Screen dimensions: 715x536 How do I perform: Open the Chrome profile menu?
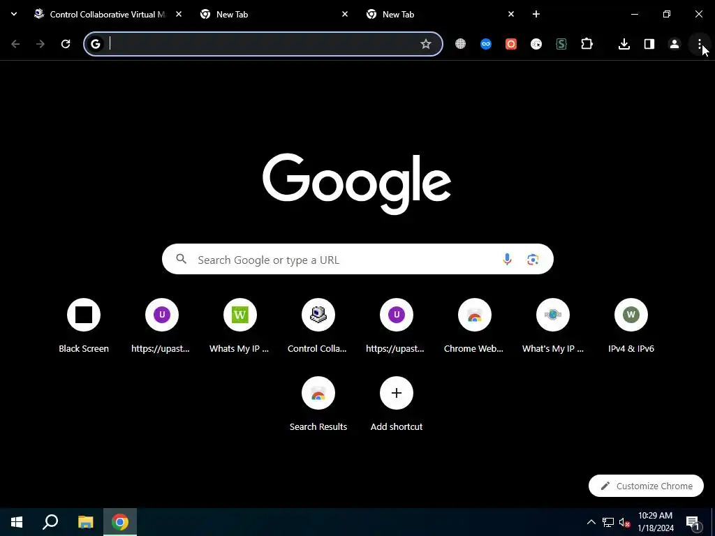click(675, 44)
